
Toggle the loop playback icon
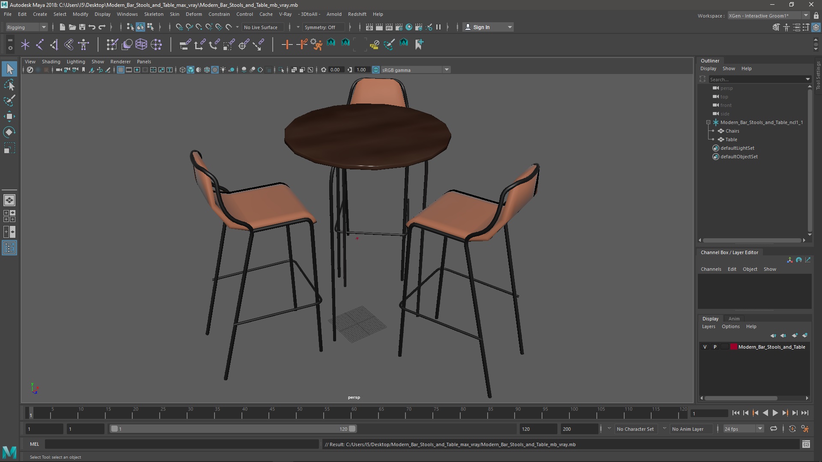773,429
